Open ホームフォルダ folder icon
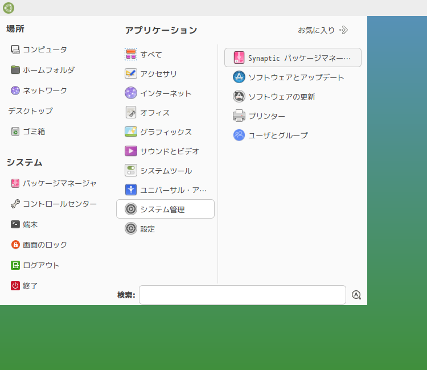 (x=15, y=70)
